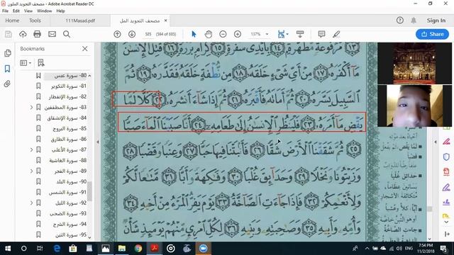This screenshot has width=454, height=255.
Task: Toggle the Bookmarks panel icon
Action: pyautogui.click(x=8, y=69)
